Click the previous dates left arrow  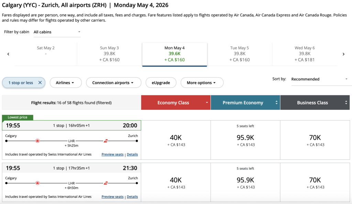point(8,54)
